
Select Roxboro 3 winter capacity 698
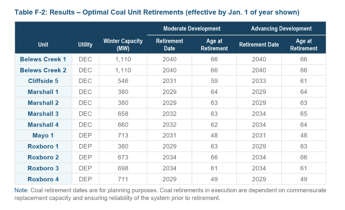point(123,168)
